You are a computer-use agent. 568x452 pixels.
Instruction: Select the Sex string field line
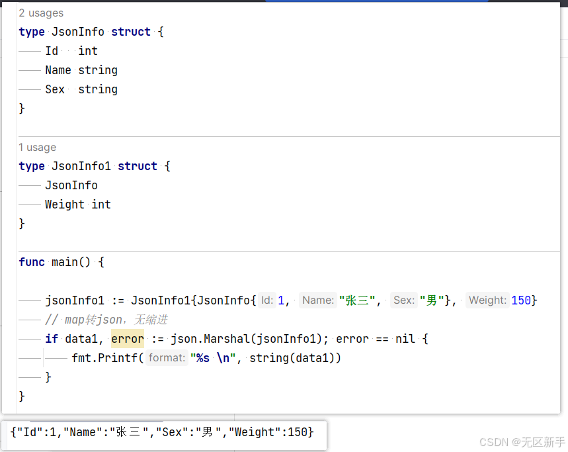click(81, 89)
